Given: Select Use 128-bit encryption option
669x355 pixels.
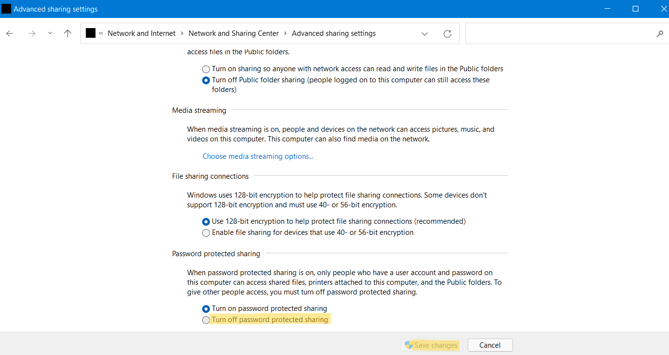Looking at the screenshot, I should tap(206, 222).
